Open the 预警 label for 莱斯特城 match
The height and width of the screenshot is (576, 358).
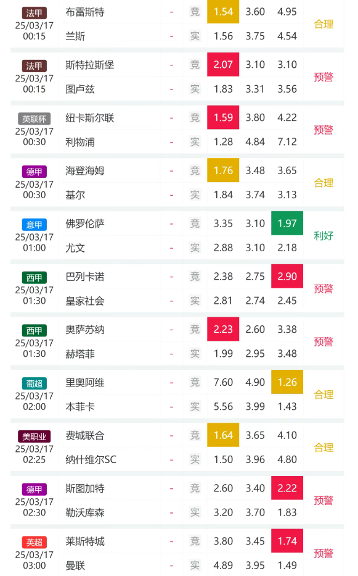(x=323, y=553)
